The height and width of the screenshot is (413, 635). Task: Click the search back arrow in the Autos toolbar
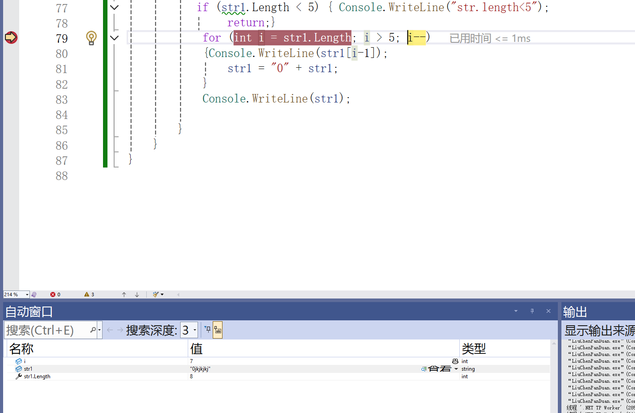110,330
